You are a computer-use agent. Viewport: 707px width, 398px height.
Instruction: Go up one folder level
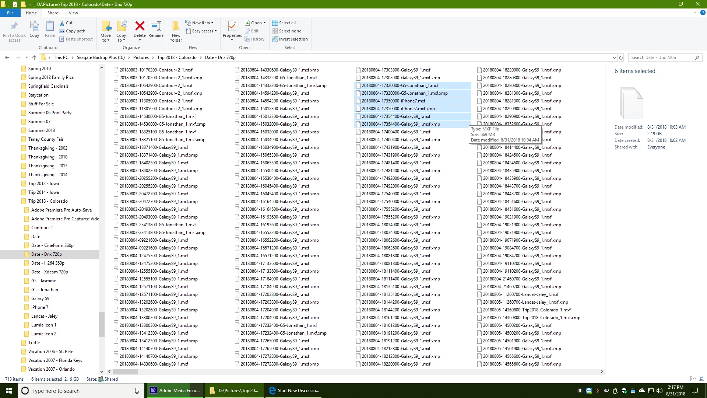34,57
